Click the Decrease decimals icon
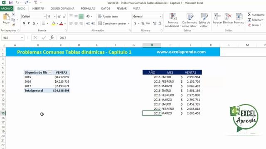This screenshot has height=149, width=266. [160, 23]
